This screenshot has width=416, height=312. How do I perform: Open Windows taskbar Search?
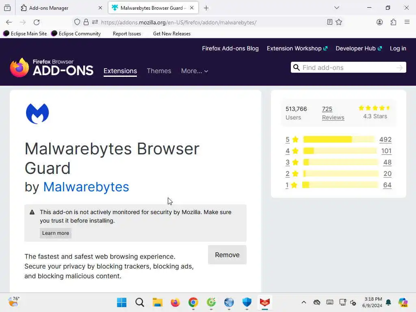(x=140, y=302)
